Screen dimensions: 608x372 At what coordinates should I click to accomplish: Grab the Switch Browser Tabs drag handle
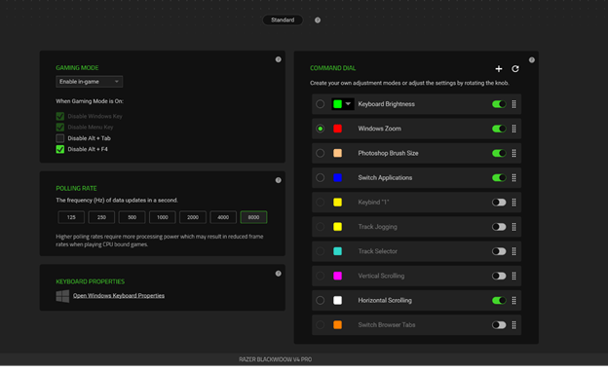513,324
